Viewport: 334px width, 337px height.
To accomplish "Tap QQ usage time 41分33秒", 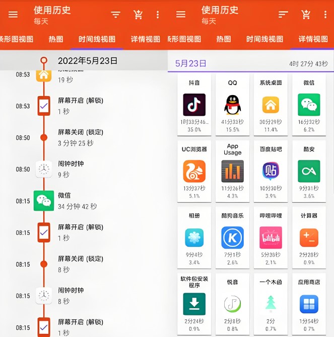I will coord(232,122).
